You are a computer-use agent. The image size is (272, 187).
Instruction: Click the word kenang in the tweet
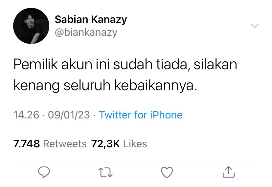pyautogui.click(x=36, y=85)
